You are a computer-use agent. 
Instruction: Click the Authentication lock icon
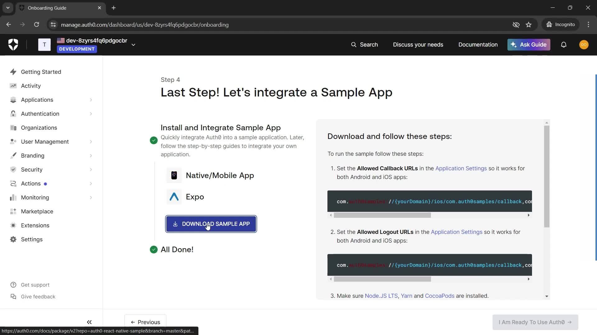coord(13,114)
